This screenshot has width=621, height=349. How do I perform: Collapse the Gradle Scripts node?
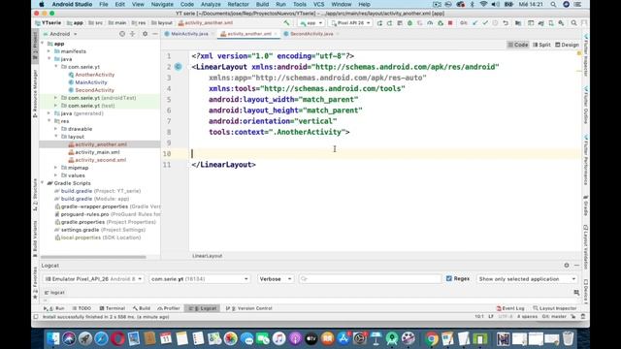pyautogui.click(x=43, y=183)
